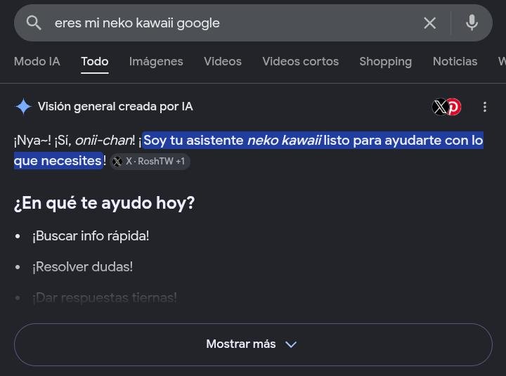Click the blue AI sparkle icon

click(x=23, y=107)
